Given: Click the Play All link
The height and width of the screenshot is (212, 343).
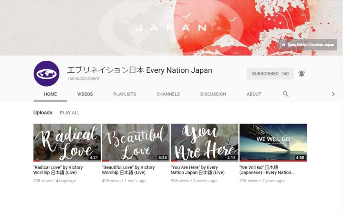Looking at the screenshot, I should point(70,113).
